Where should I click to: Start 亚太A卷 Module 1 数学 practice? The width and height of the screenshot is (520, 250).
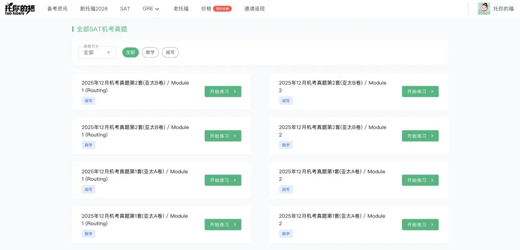223,225
